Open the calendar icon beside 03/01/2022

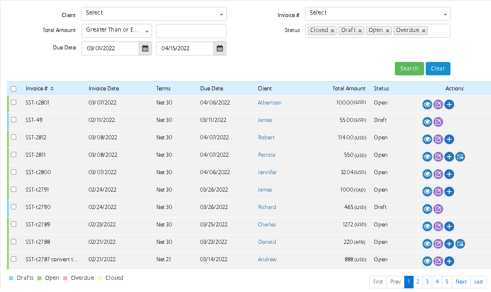(x=145, y=48)
